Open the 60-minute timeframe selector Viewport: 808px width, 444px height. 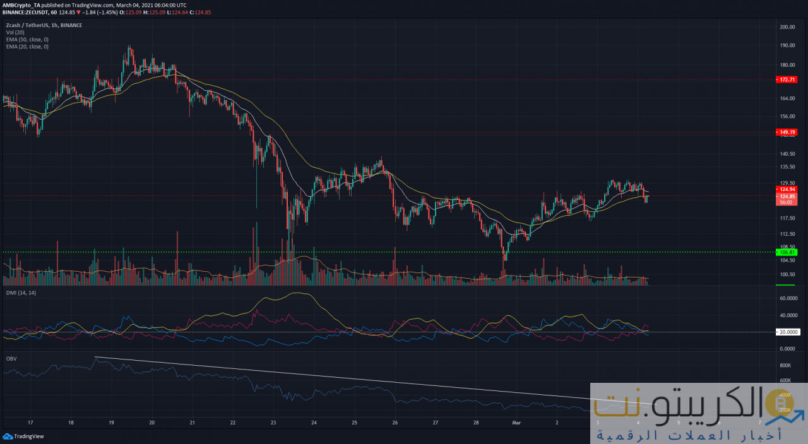click(x=54, y=12)
